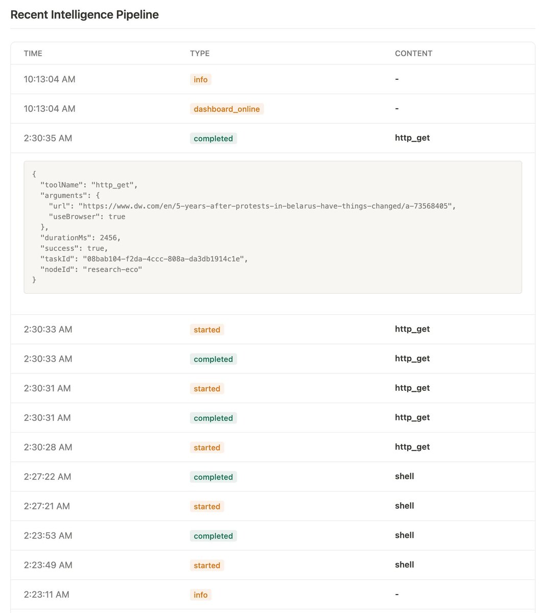Image resolution: width=542 pixels, height=613 pixels.
Task: Click the Recent Intelligence Pipeline heading
Action: (x=85, y=15)
